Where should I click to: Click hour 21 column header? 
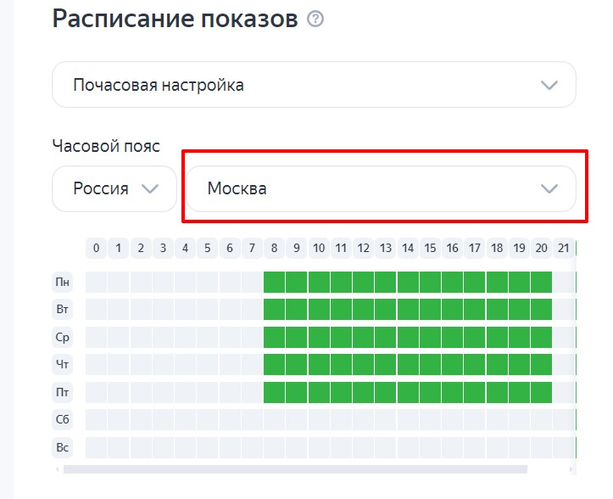(563, 248)
